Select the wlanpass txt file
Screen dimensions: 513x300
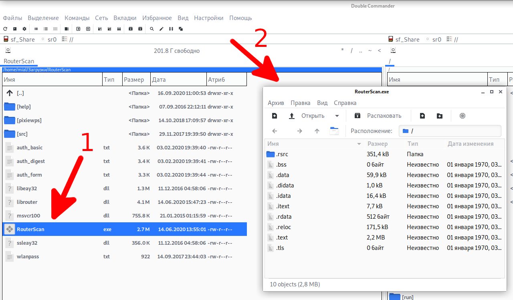pos(125,256)
